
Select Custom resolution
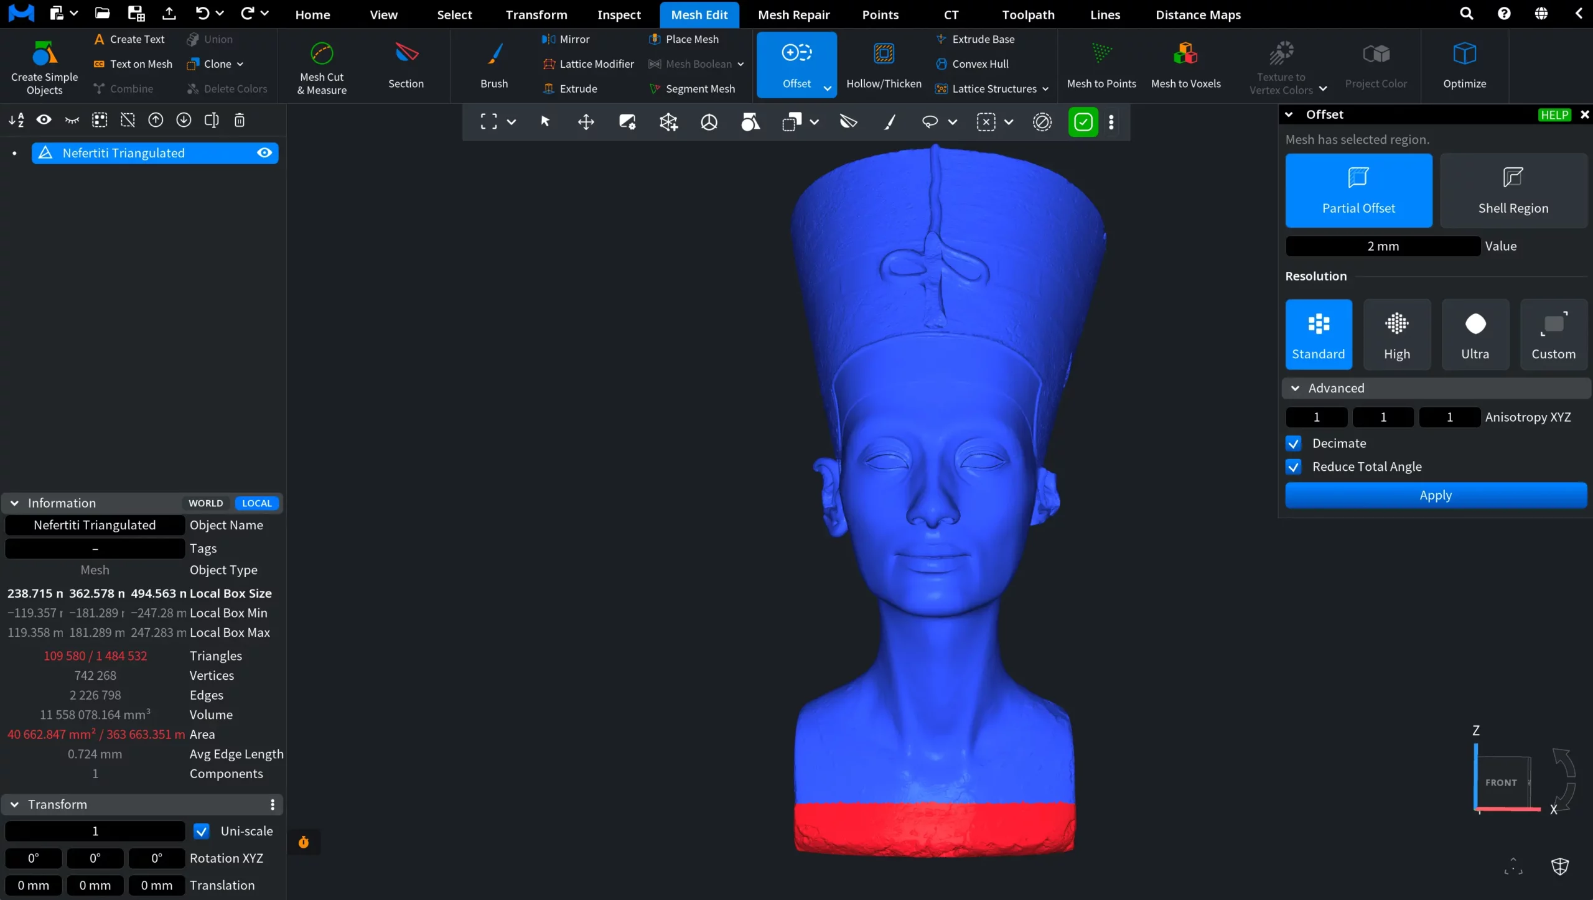tap(1553, 335)
